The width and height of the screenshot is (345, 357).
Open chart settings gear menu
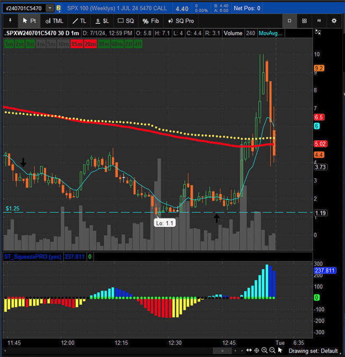tap(334, 21)
